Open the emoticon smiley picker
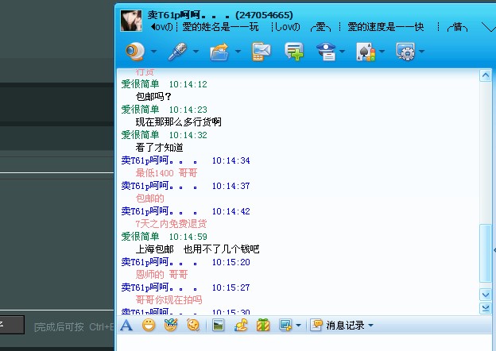The height and width of the screenshot is (351, 496). click(148, 325)
